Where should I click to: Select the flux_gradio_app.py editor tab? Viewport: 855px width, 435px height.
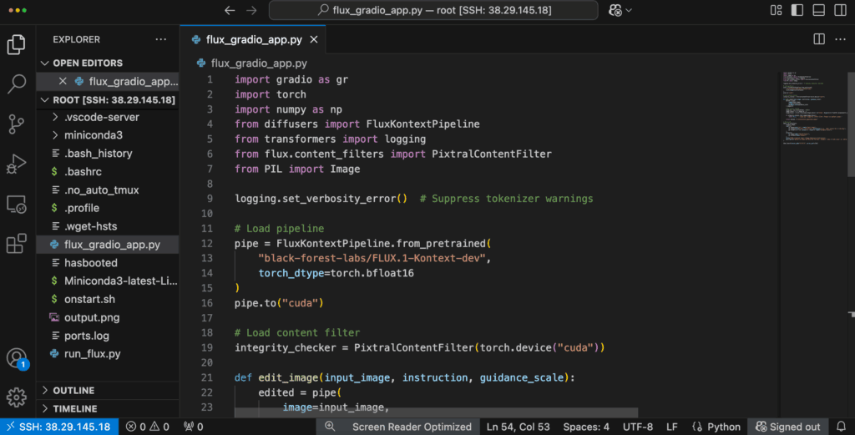pos(254,39)
